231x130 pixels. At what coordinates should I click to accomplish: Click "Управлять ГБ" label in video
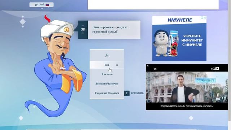205,81
